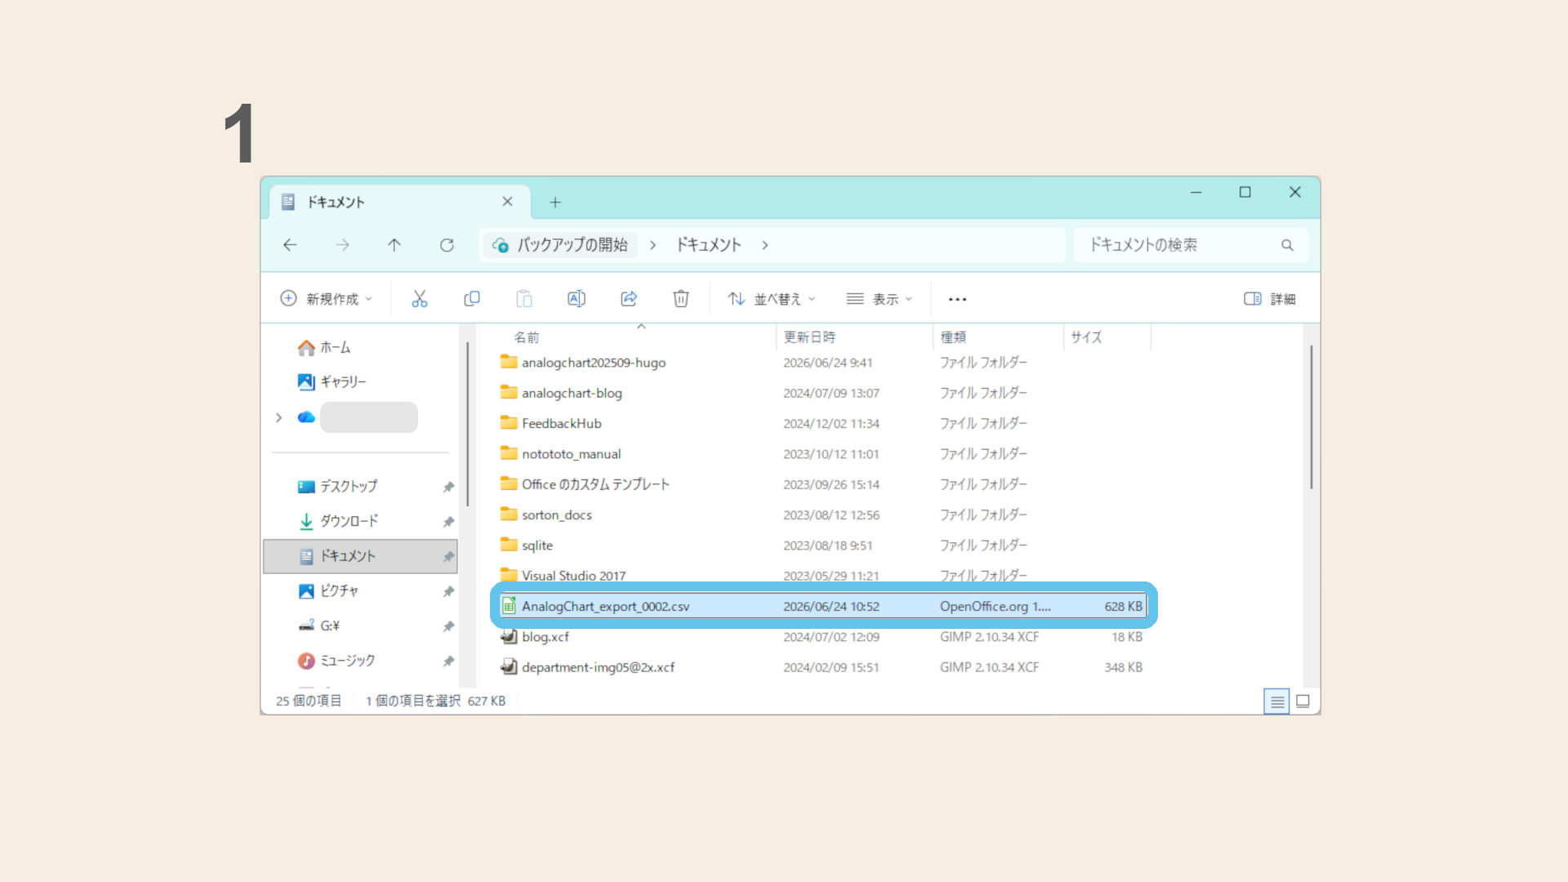Click the Paste clipboard icon

click(x=523, y=299)
